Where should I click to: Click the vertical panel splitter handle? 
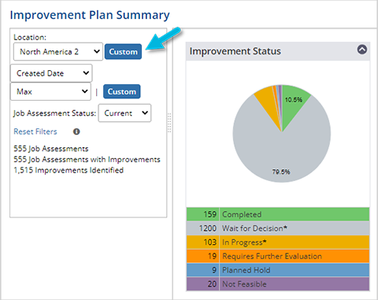(x=169, y=123)
